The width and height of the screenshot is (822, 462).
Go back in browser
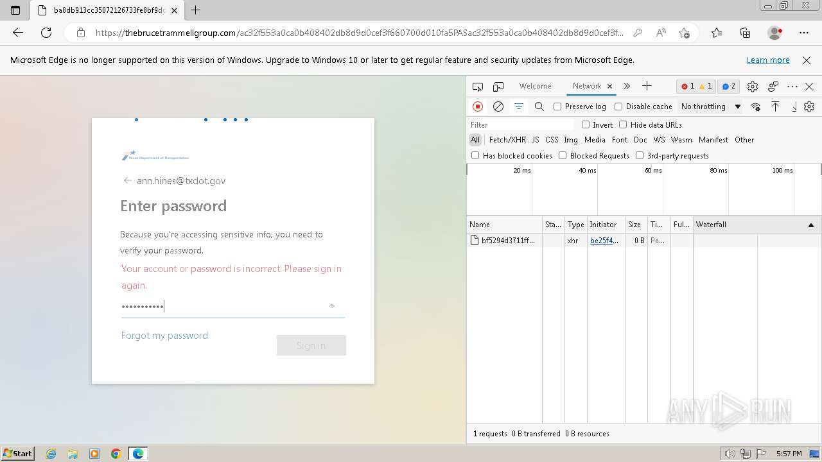[18, 33]
